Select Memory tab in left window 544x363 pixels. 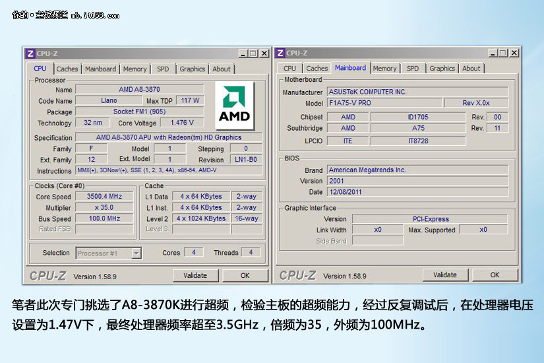135,69
